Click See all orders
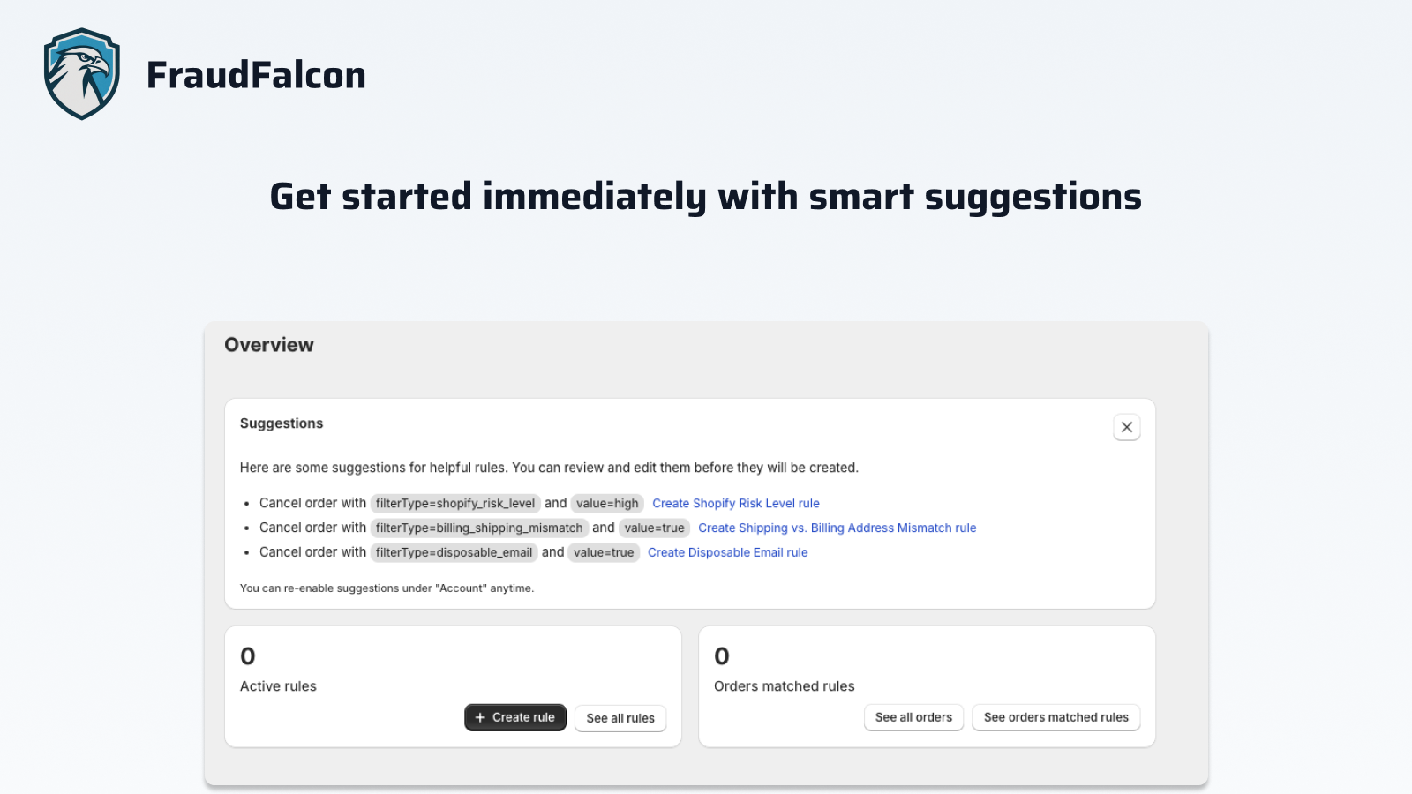This screenshot has width=1412, height=794. 913,717
